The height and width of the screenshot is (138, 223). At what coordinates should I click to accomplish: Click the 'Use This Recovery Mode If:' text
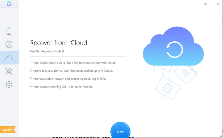pyautogui.click(x=47, y=51)
